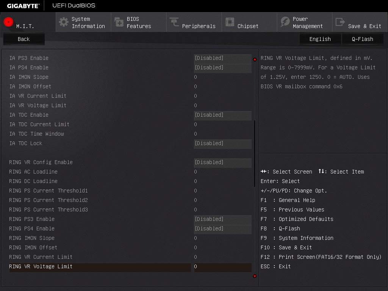This screenshot has height=291, width=388.
Task: Select the IA TDC Time Window value
Action: click(196, 134)
